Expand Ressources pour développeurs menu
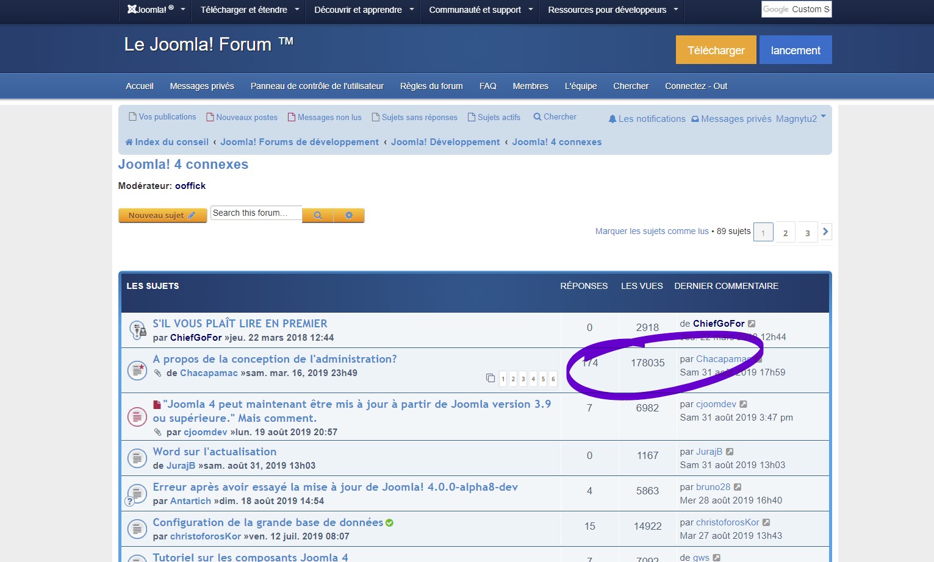The image size is (934, 562). click(x=612, y=10)
